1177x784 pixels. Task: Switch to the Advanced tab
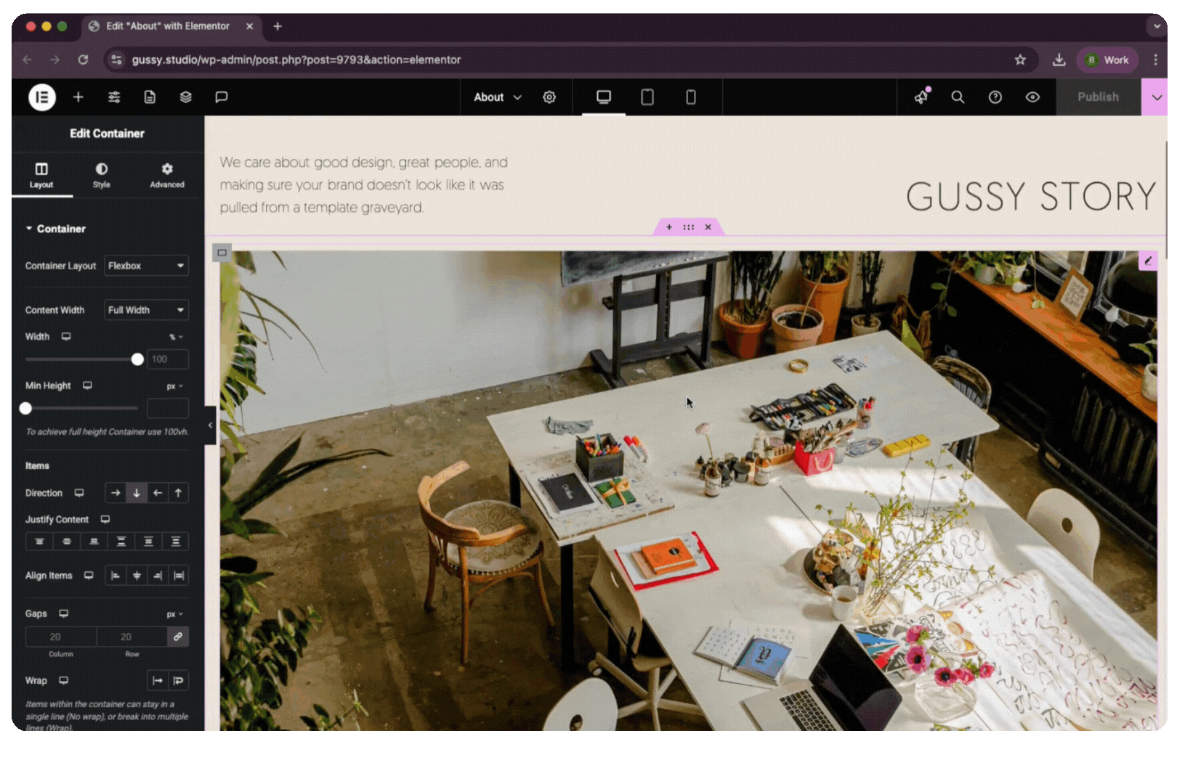pos(167,175)
